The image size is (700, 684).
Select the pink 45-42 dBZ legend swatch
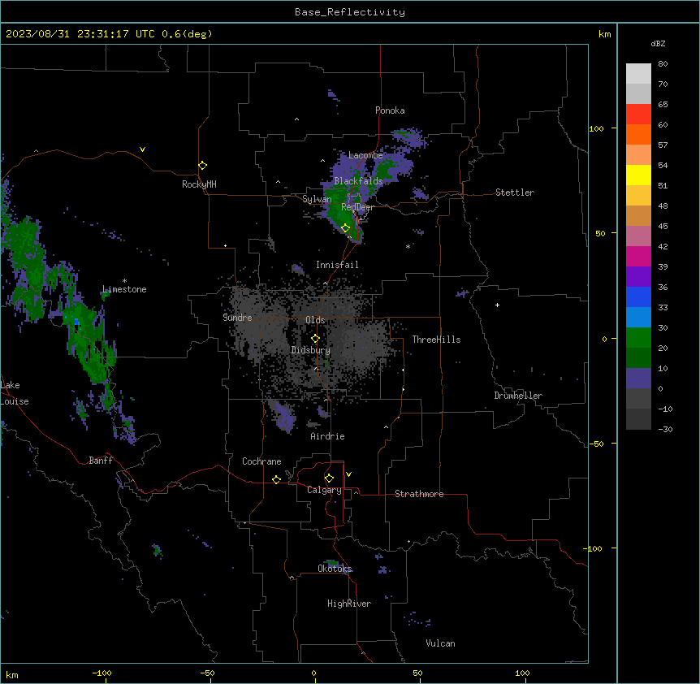(638, 236)
